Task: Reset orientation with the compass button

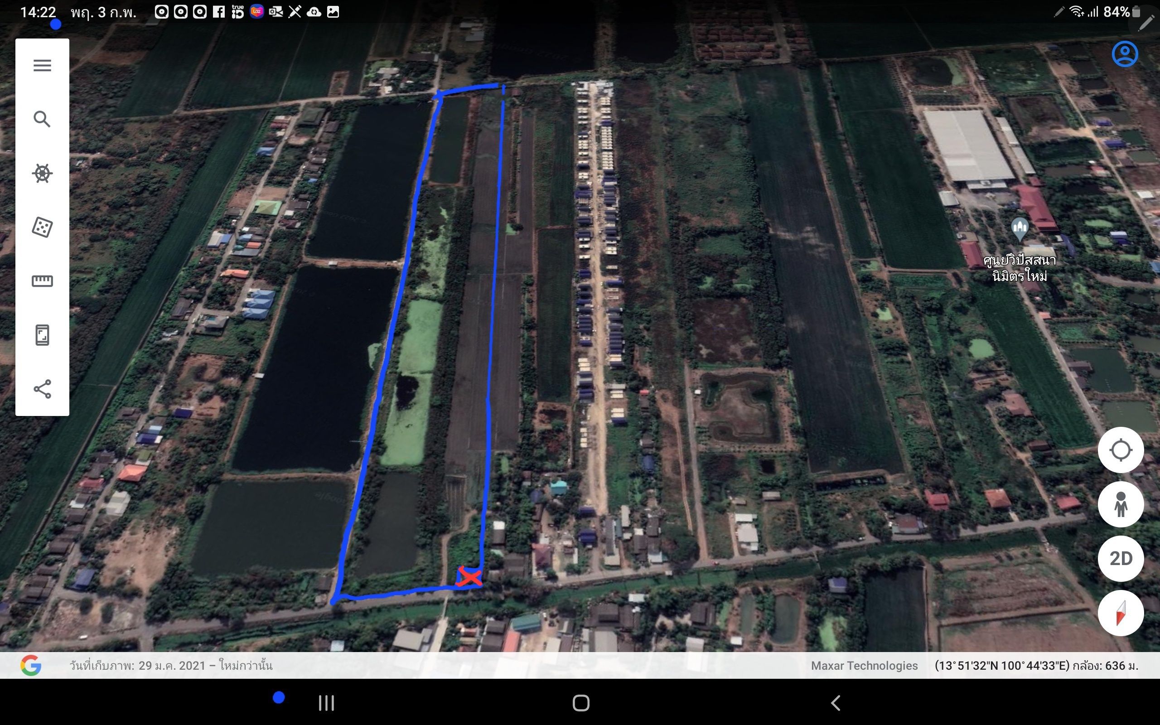Action: point(1121,613)
